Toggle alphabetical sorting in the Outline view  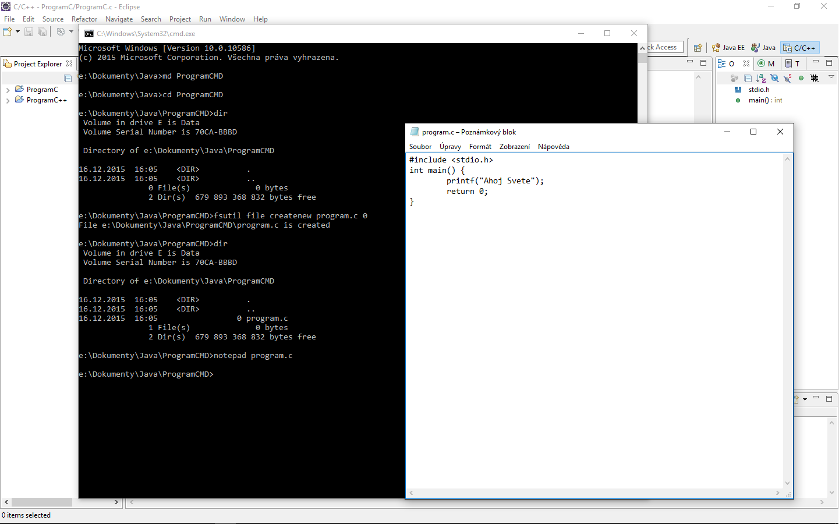click(761, 78)
